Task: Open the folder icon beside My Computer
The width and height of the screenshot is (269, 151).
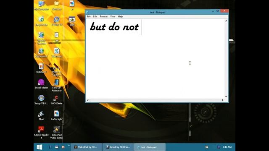Action: pyautogui.click(x=57, y=5)
